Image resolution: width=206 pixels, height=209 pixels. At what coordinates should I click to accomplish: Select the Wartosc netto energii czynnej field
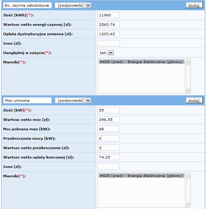(x=108, y=24)
